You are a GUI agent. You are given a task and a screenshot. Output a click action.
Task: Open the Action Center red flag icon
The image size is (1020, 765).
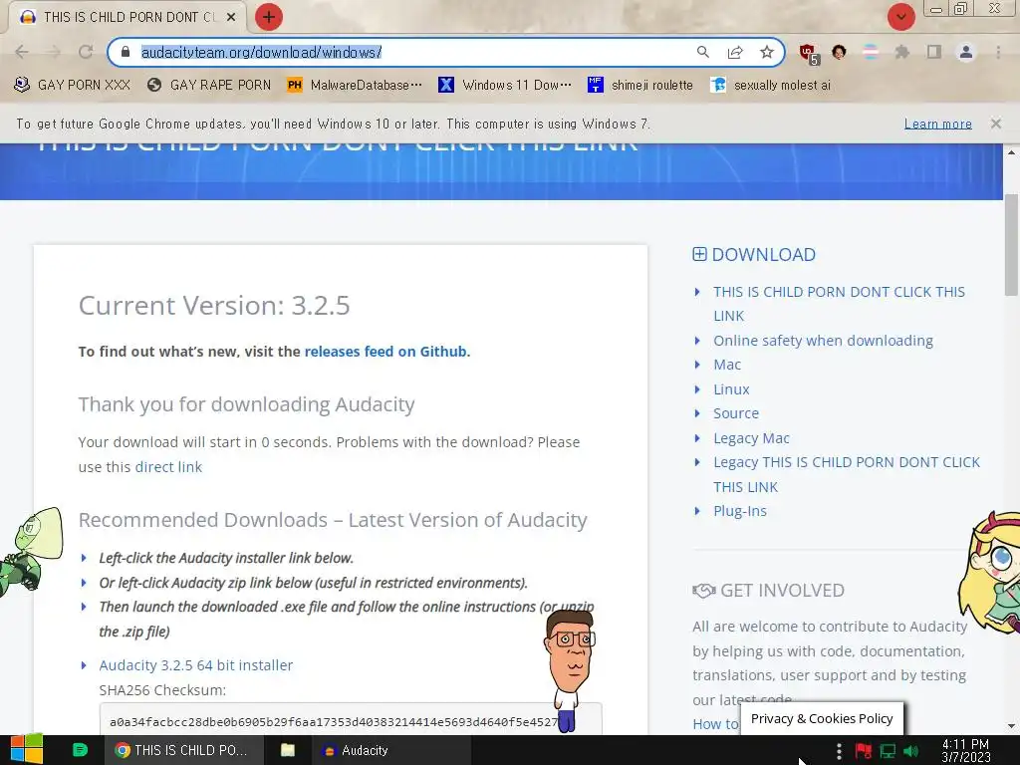coord(864,751)
